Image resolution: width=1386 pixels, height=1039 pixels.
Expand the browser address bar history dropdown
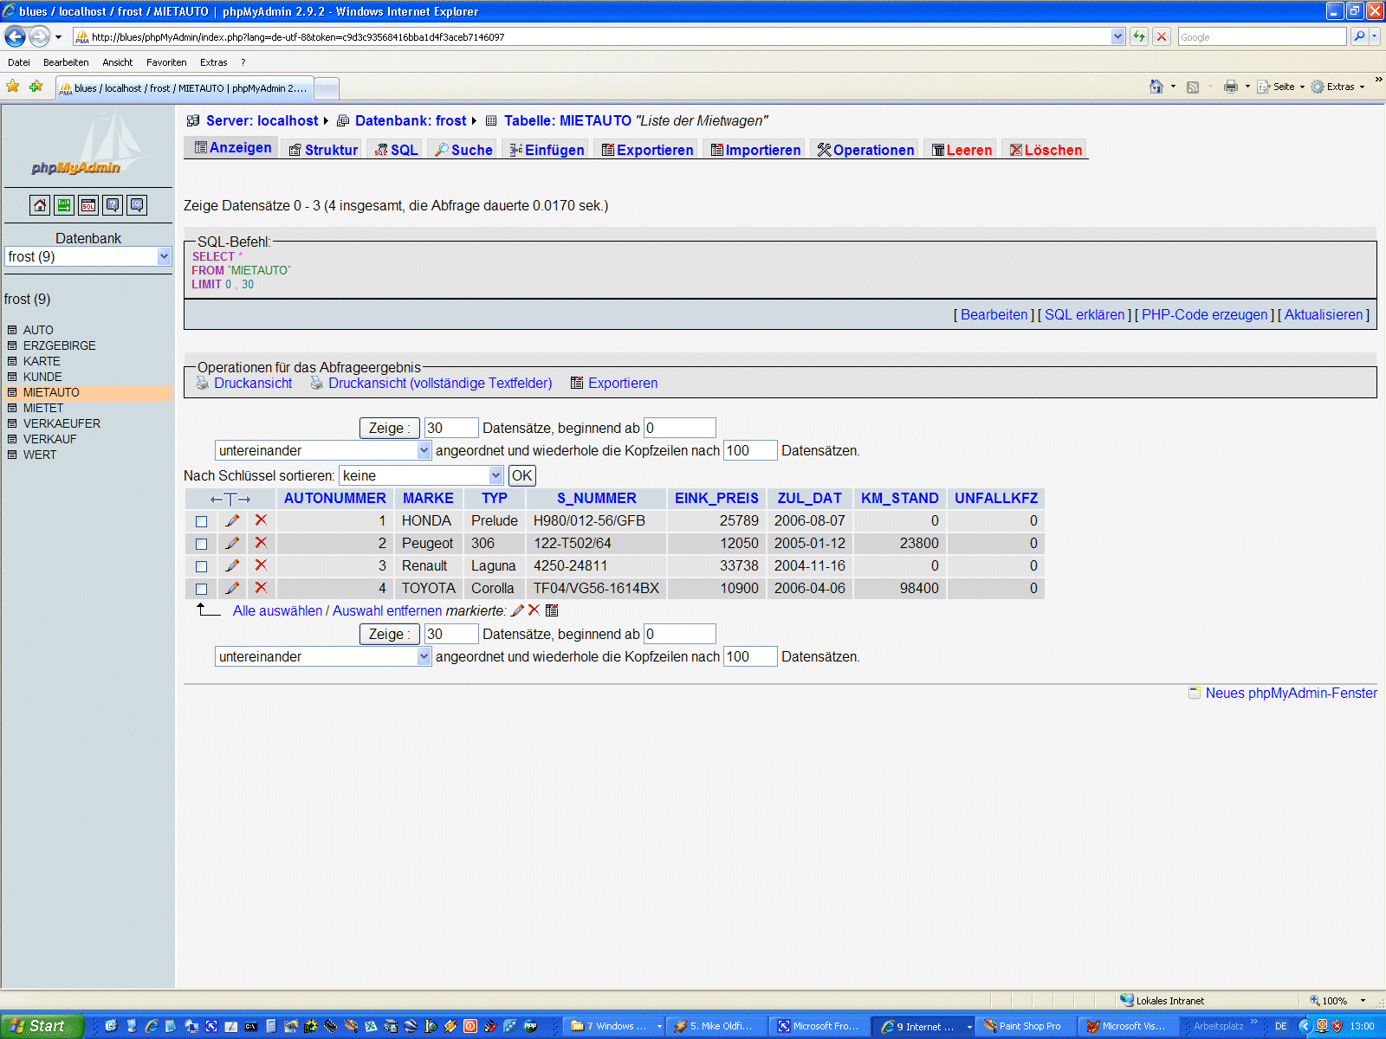pos(1118,36)
